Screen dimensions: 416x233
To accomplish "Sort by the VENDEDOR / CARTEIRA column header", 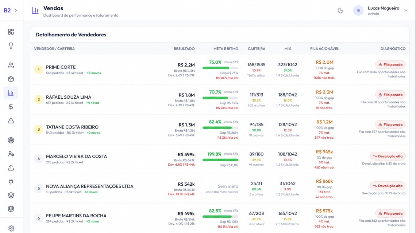I will 54,49.
